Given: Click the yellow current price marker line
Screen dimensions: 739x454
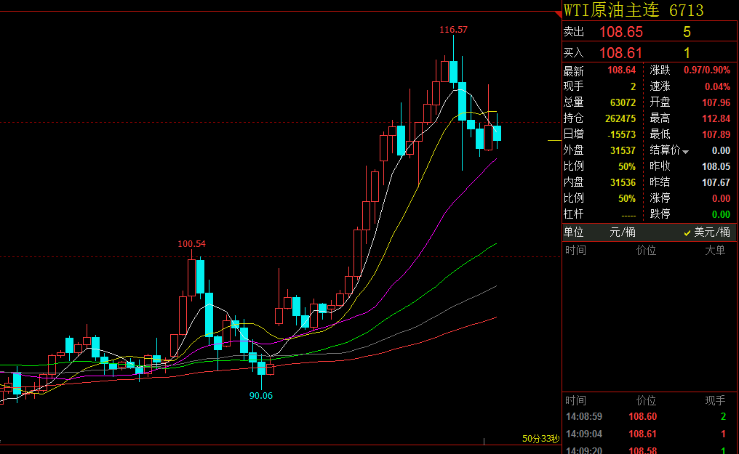Looking at the screenshot, I should [x=554, y=140].
